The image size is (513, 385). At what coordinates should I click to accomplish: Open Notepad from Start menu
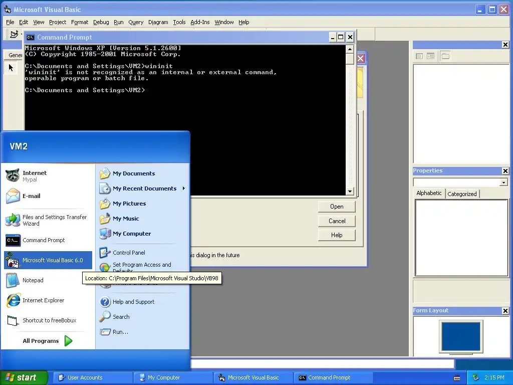click(x=48, y=280)
